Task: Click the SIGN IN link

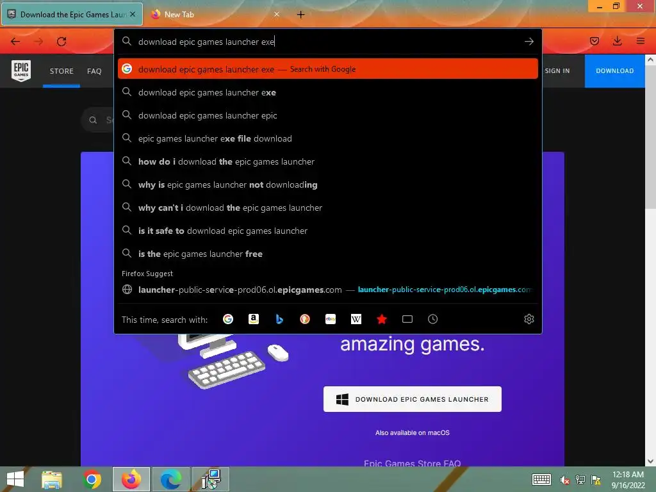Action: tap(557, 70)
